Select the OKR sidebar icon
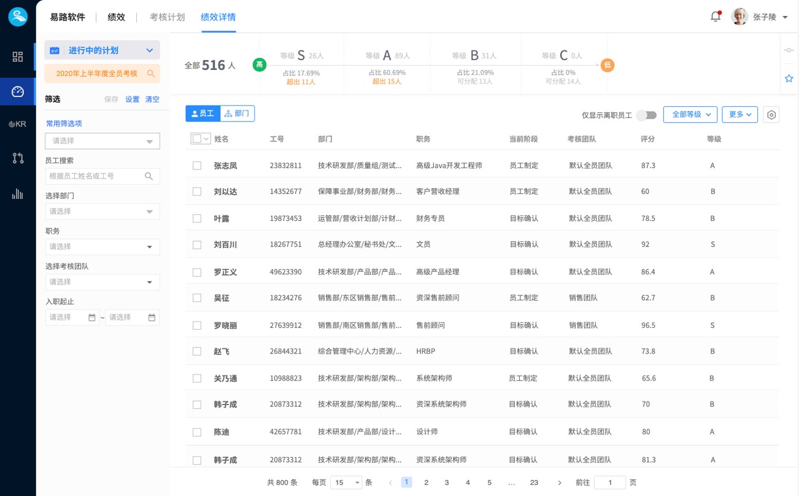The height and width of the screenshot is (496, 799). point(18,124)
